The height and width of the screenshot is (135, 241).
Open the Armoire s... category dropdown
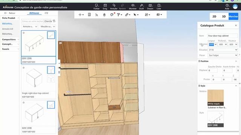30,27
